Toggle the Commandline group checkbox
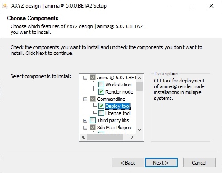 (93, 99)
